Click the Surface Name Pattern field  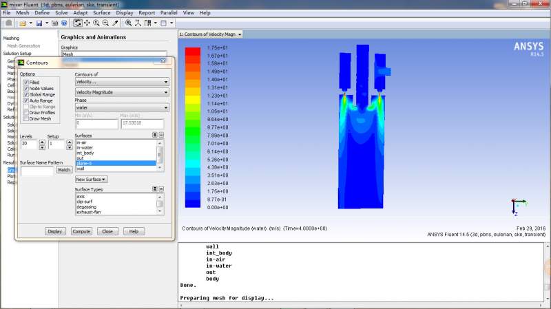(37, 171)
